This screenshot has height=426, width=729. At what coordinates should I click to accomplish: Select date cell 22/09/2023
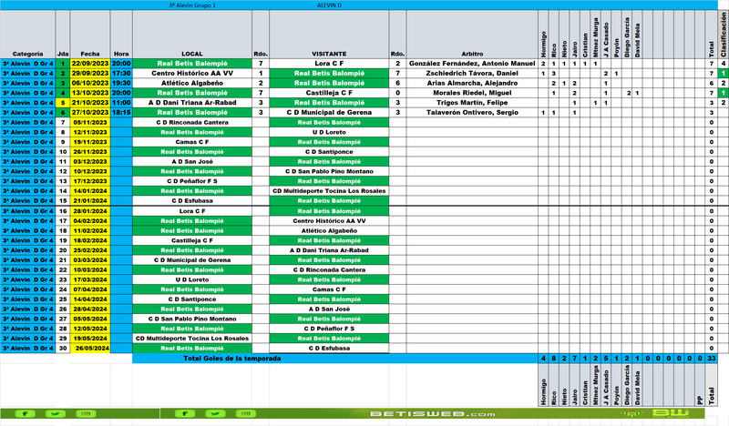pyautogui.click(x=90, y=64)
